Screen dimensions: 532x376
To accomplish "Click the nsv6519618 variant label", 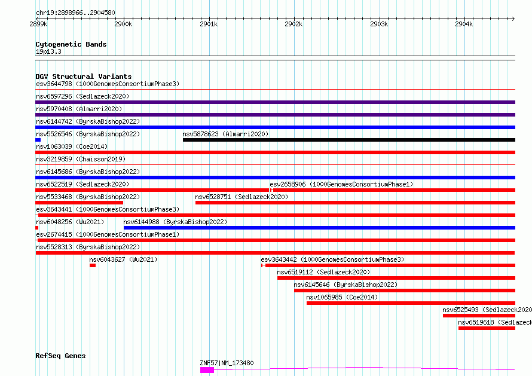I will point(495,322).
